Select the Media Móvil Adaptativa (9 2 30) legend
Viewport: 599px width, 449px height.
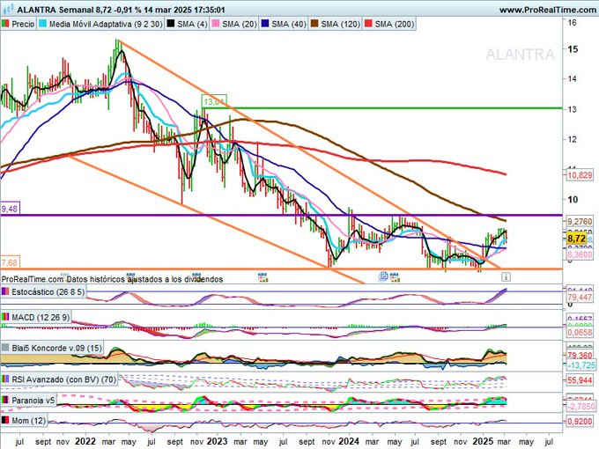point(100,24)
